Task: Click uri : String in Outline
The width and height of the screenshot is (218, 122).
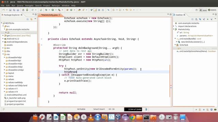Action: (184, 33)
